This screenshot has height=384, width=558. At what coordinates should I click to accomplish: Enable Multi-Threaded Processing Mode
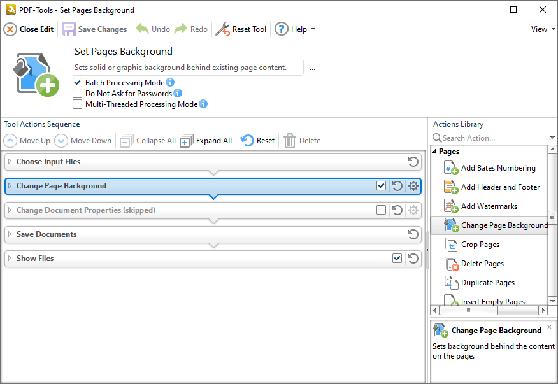(77, 104)
